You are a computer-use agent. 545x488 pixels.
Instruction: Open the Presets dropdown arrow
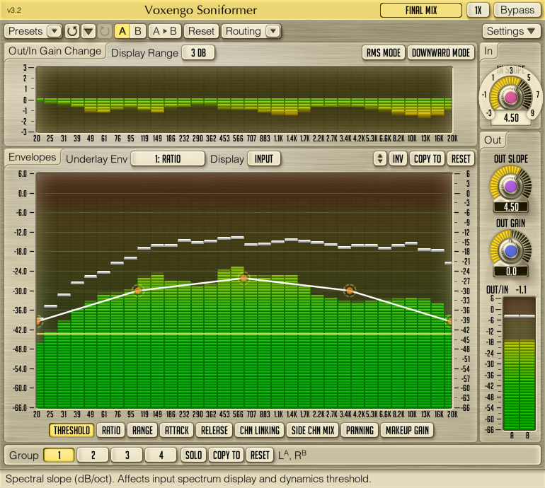point(54,31)
